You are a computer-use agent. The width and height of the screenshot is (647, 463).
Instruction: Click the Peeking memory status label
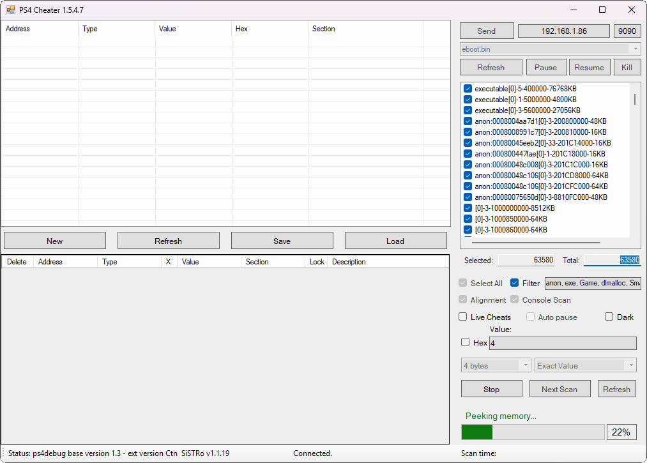(x=501, y=416)
